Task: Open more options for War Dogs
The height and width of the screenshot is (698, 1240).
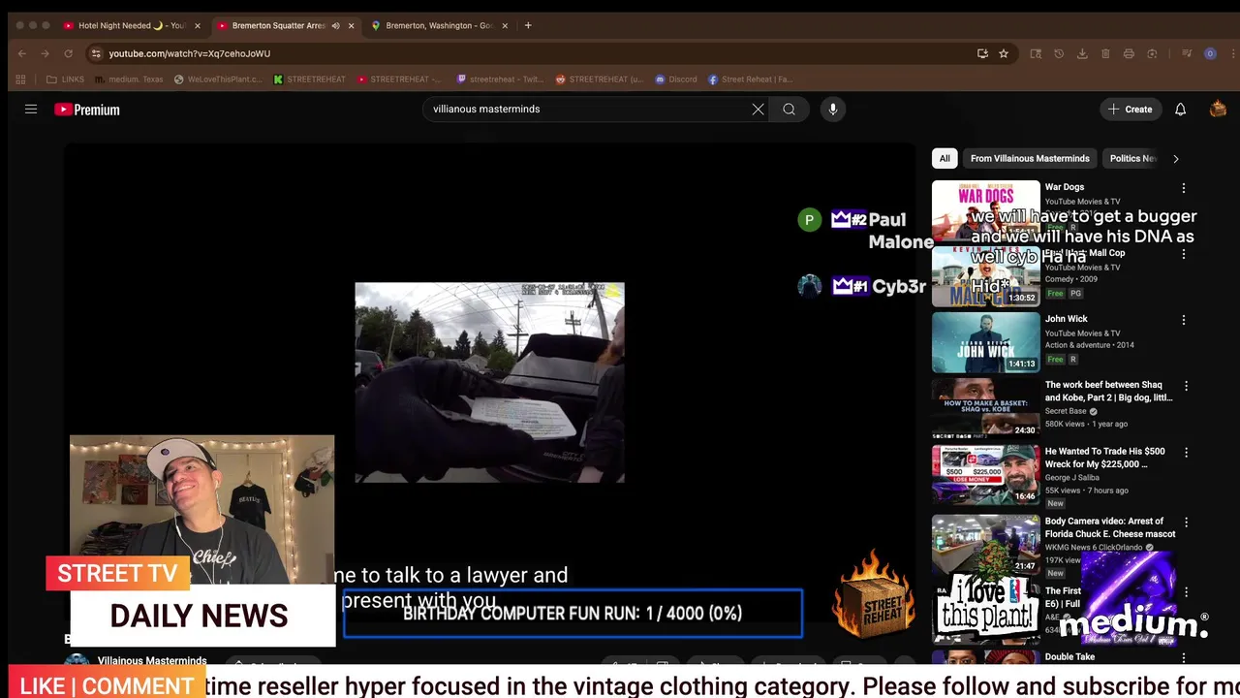Action: point(1183,188)
